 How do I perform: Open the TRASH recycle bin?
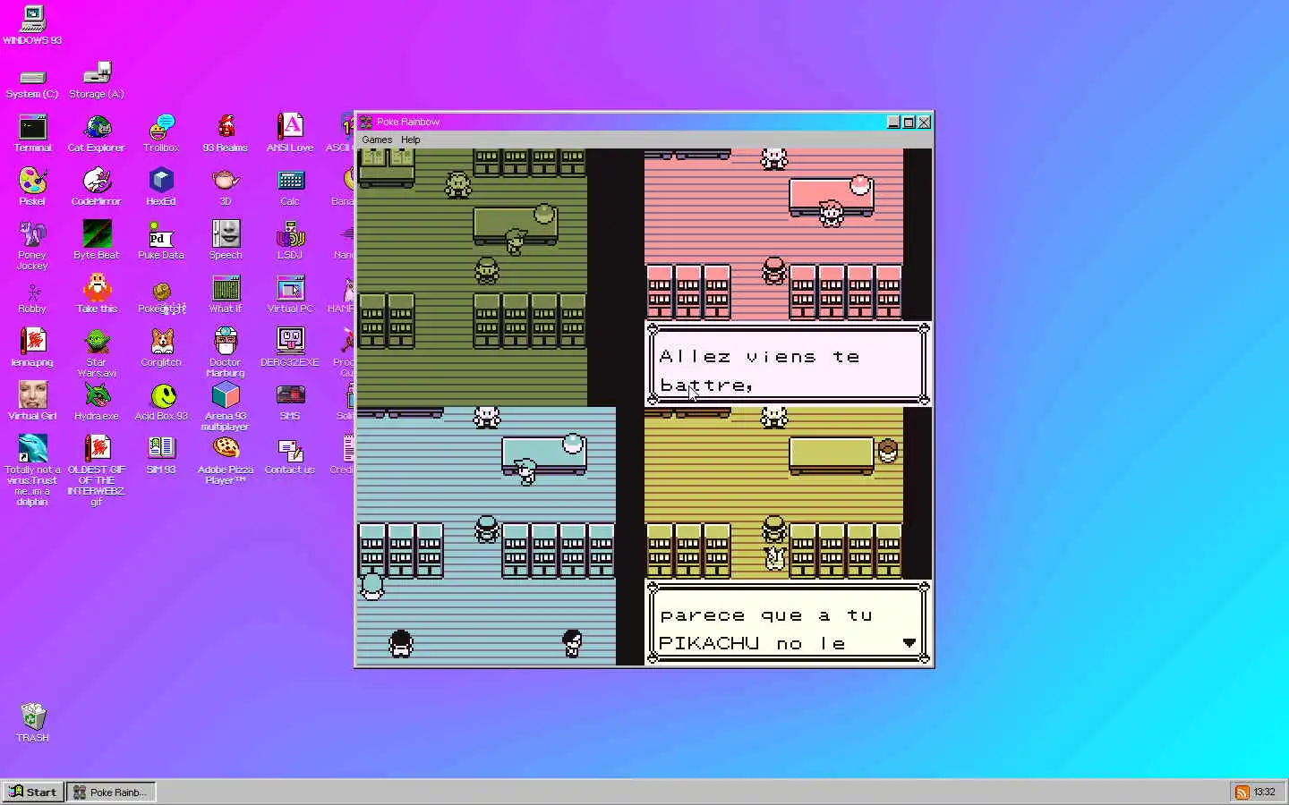click(x=32, y=723)
